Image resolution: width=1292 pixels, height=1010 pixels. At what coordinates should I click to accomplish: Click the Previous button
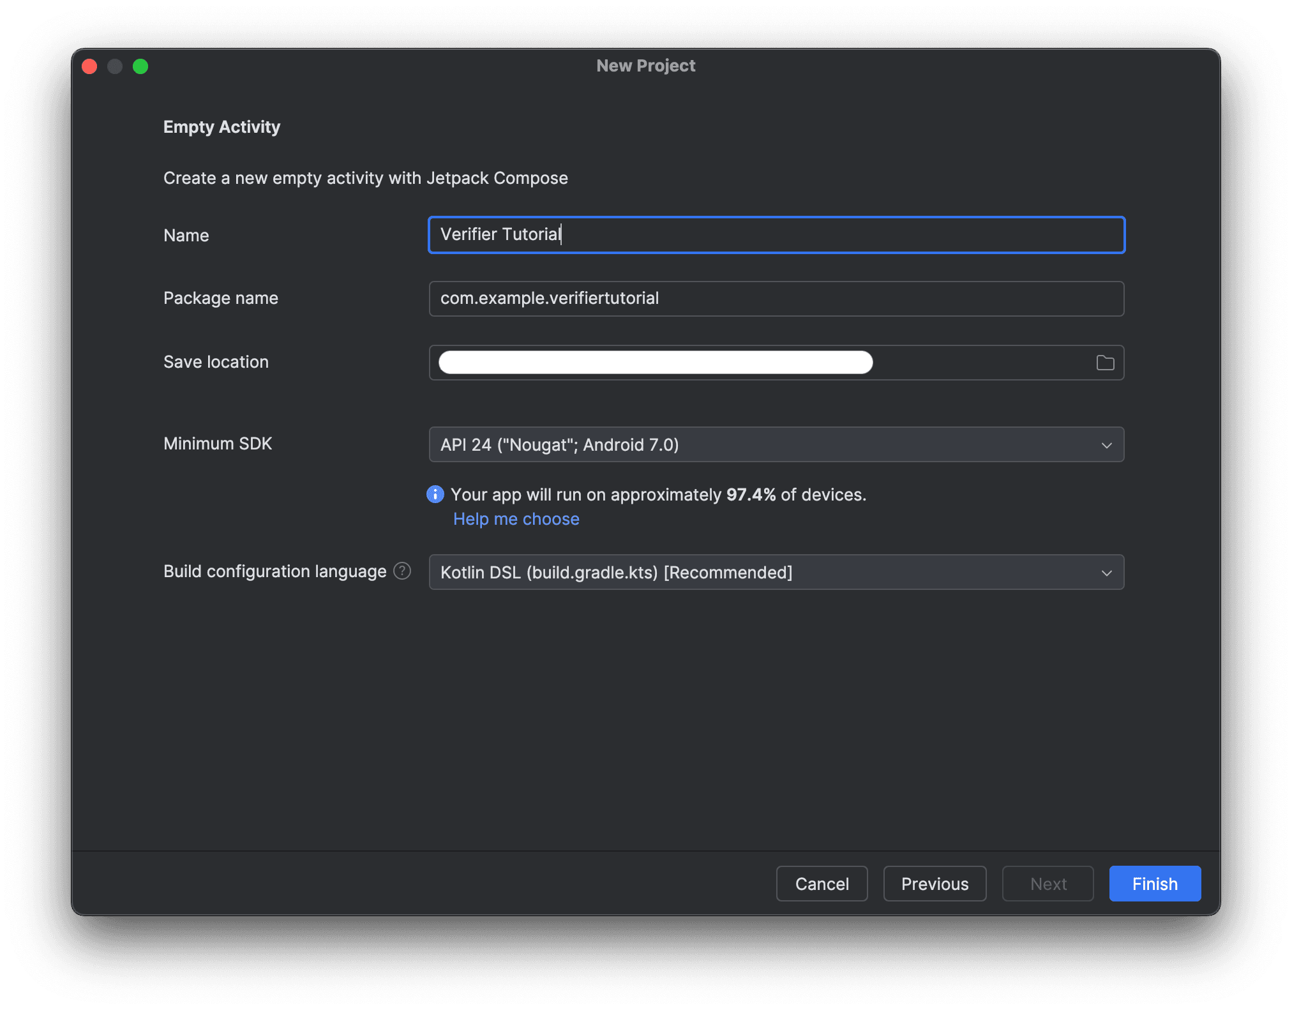tap(935, 884)
